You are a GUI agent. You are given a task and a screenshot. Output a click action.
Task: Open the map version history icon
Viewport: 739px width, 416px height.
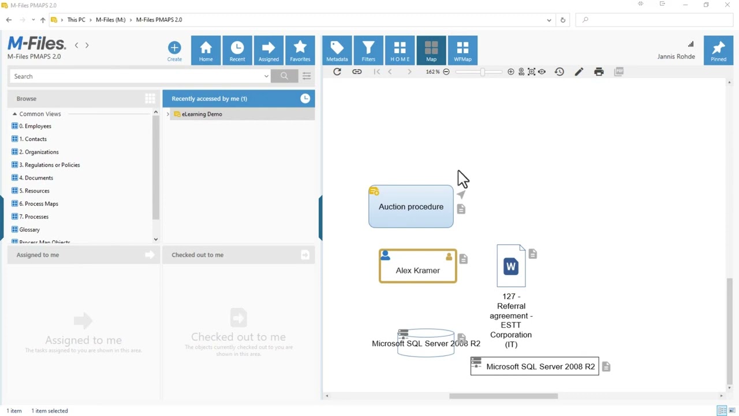click(x=559, y=72)
